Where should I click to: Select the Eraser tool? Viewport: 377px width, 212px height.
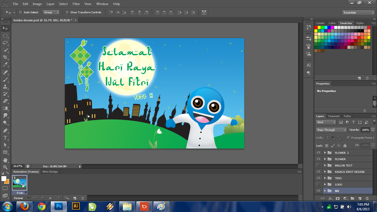pyautogui.click(x=5, y=101)
